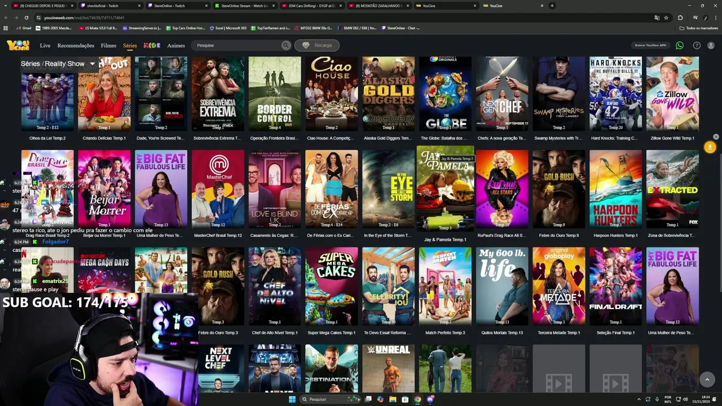The height and width of the screenshot is (406, 722).
Task: Open WhatsApp contact icon in header
Action: point(680,45)
